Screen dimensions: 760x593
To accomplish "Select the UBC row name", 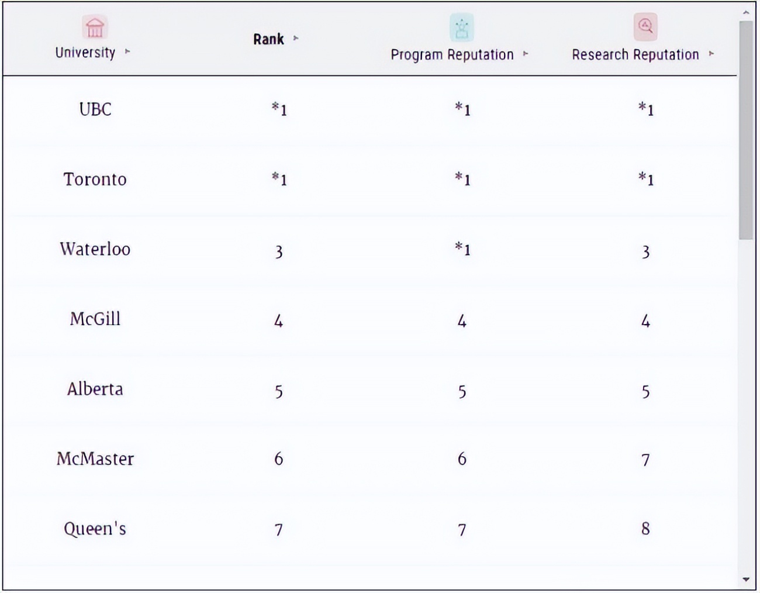I will (95, 109).
